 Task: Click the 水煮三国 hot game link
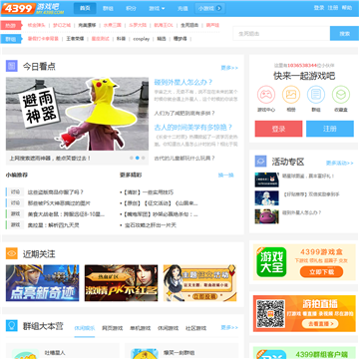click(x=113, y=25)
